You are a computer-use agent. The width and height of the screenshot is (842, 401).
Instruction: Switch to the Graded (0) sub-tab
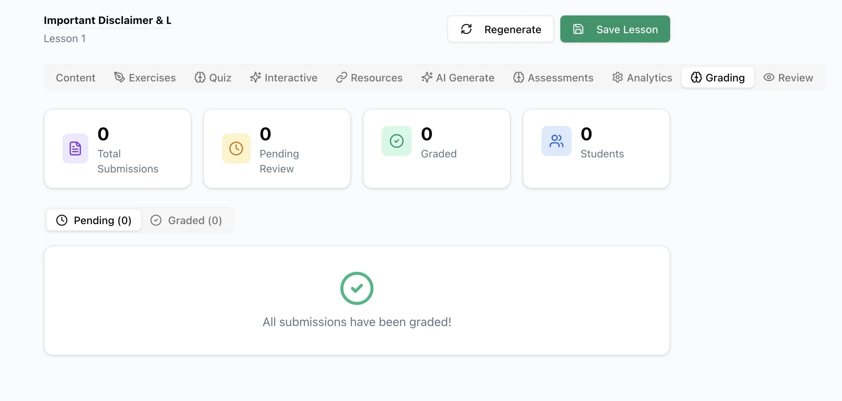tap(187, 220)
